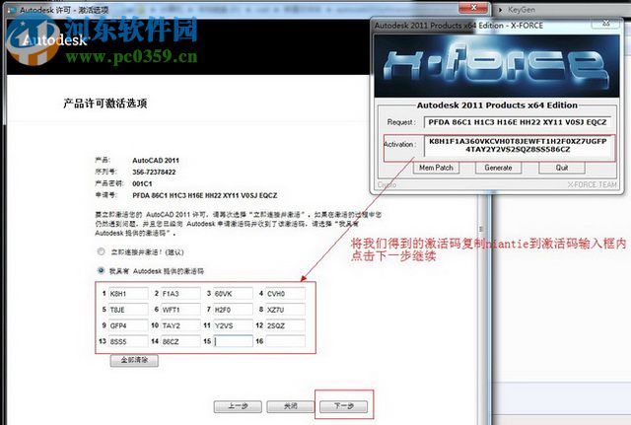Click activation code field 9 containing GFP4
Image resolution: width=631 pixels, height=425 pixels.
[128, 325]
